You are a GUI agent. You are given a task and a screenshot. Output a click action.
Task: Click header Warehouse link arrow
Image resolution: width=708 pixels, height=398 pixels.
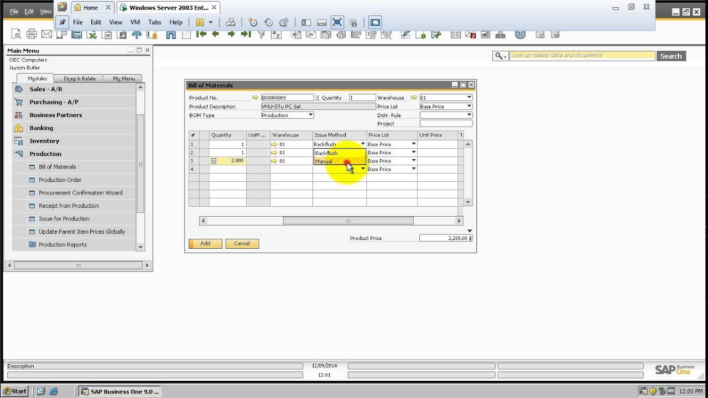[x=414, y=97]
